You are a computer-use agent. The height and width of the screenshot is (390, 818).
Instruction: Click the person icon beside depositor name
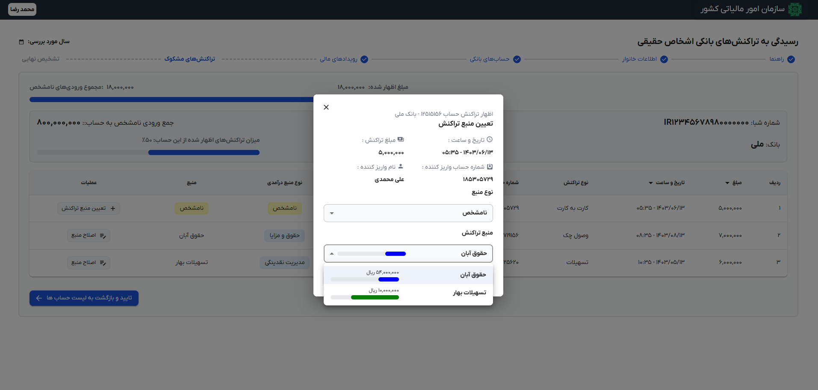401,167
